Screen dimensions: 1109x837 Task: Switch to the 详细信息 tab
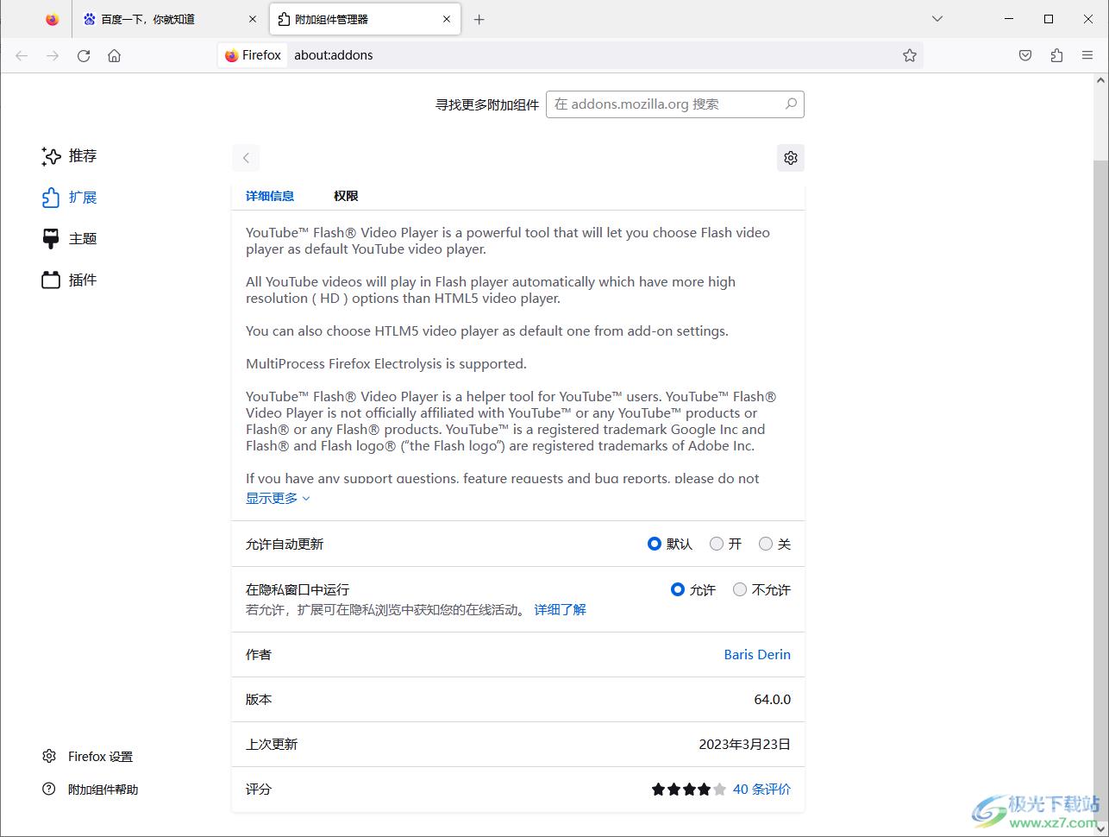[x=270, y=196]
